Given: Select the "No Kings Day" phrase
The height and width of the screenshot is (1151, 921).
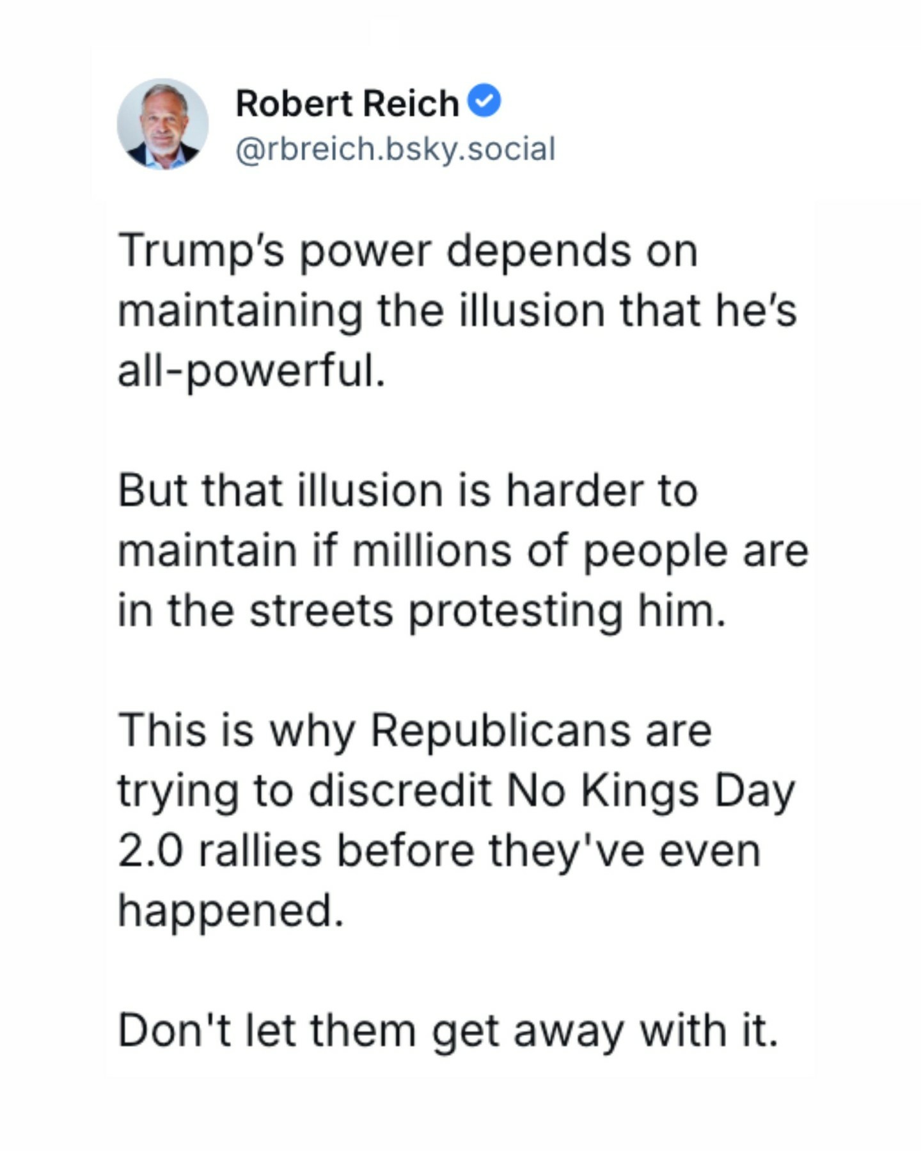Looking at the screenshot, I should click(650, 791).
